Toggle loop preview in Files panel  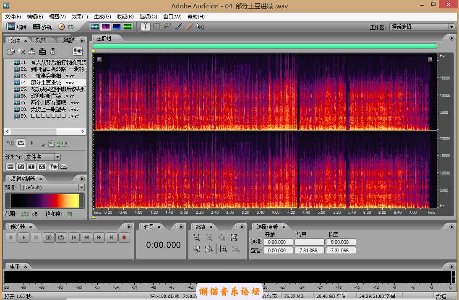coord(21,143)
